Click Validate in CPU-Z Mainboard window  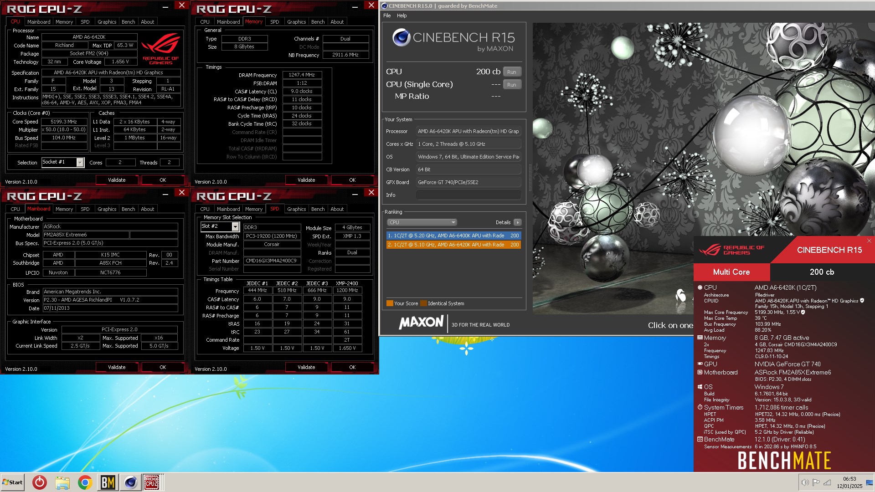coord(117,367)
